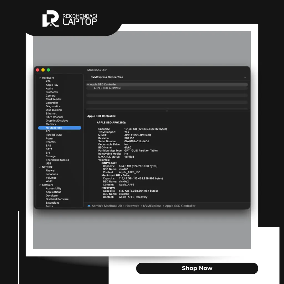Select Power in the sidebar

pyautogui.click(x=50, y=139)
